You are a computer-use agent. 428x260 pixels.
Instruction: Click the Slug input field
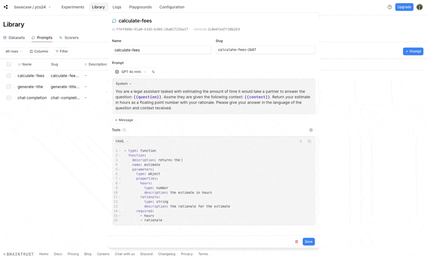(265, 50)
